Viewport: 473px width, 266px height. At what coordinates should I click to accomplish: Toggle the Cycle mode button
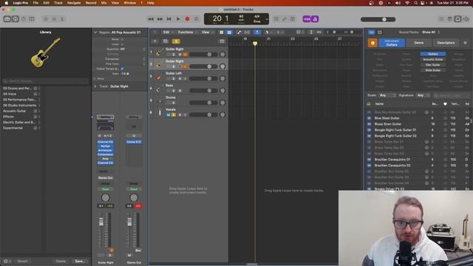pos(197,19)
